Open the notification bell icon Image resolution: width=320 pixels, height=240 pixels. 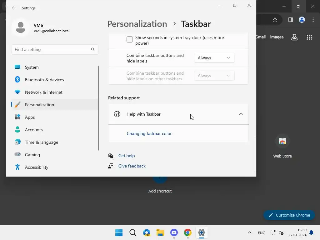pos(312,232)
